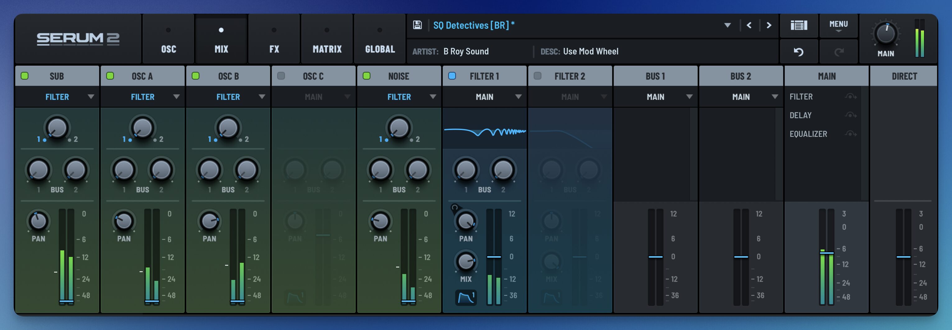Click the artist field B Roy Sound
The height and width of the screenshot is (330, 952).
(466, 51)
